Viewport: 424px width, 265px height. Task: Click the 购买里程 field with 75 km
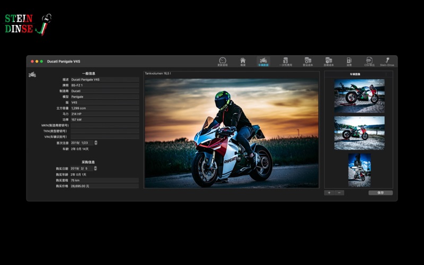click(x=104, y=180)
